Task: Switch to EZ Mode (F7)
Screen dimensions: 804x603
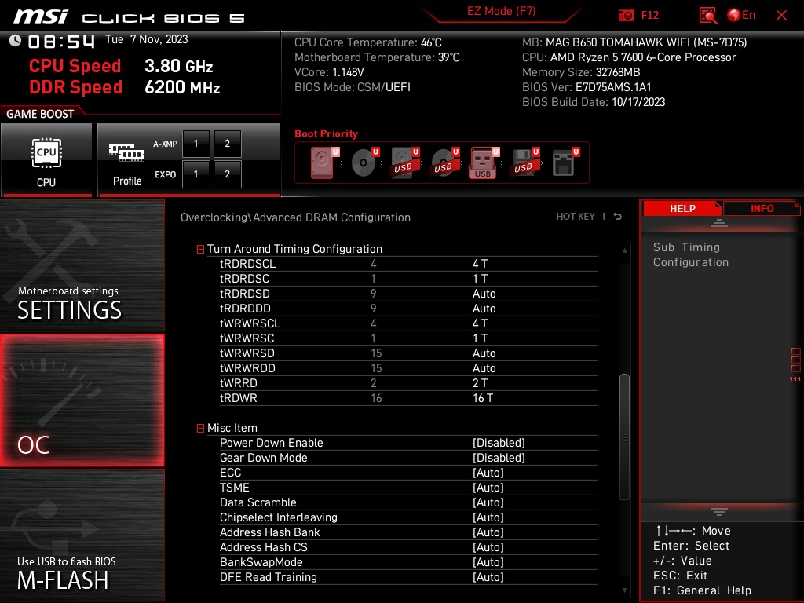Action: click(x=501, y=11)
